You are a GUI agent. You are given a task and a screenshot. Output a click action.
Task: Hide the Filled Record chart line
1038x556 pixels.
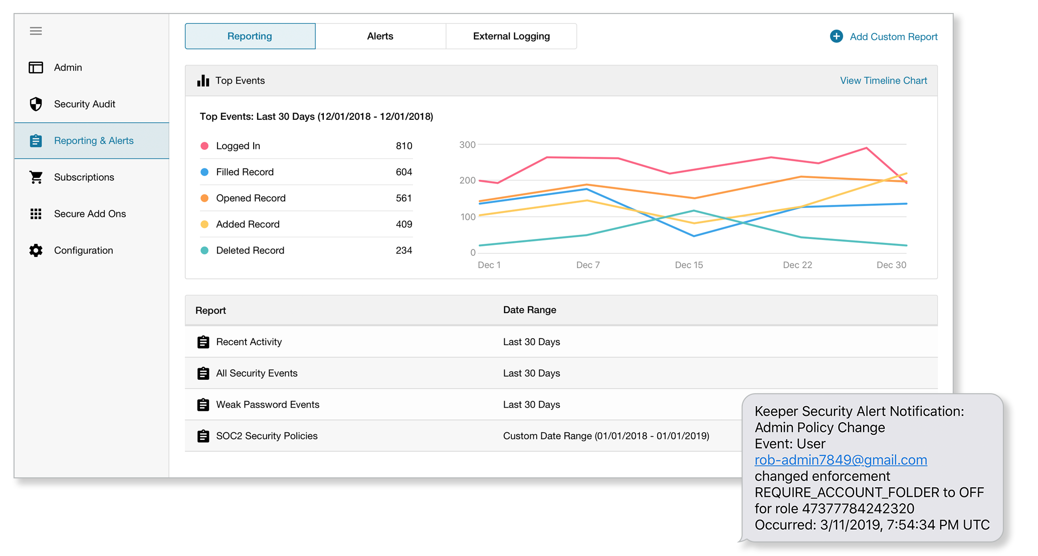[x=205, y=172]
